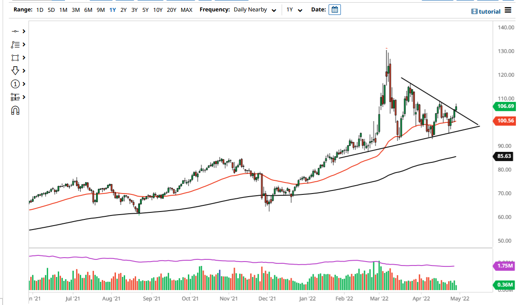The width and height of the screenshot is (519, 305).
Task: Enable the 1D range option
Action: point(39,10)
